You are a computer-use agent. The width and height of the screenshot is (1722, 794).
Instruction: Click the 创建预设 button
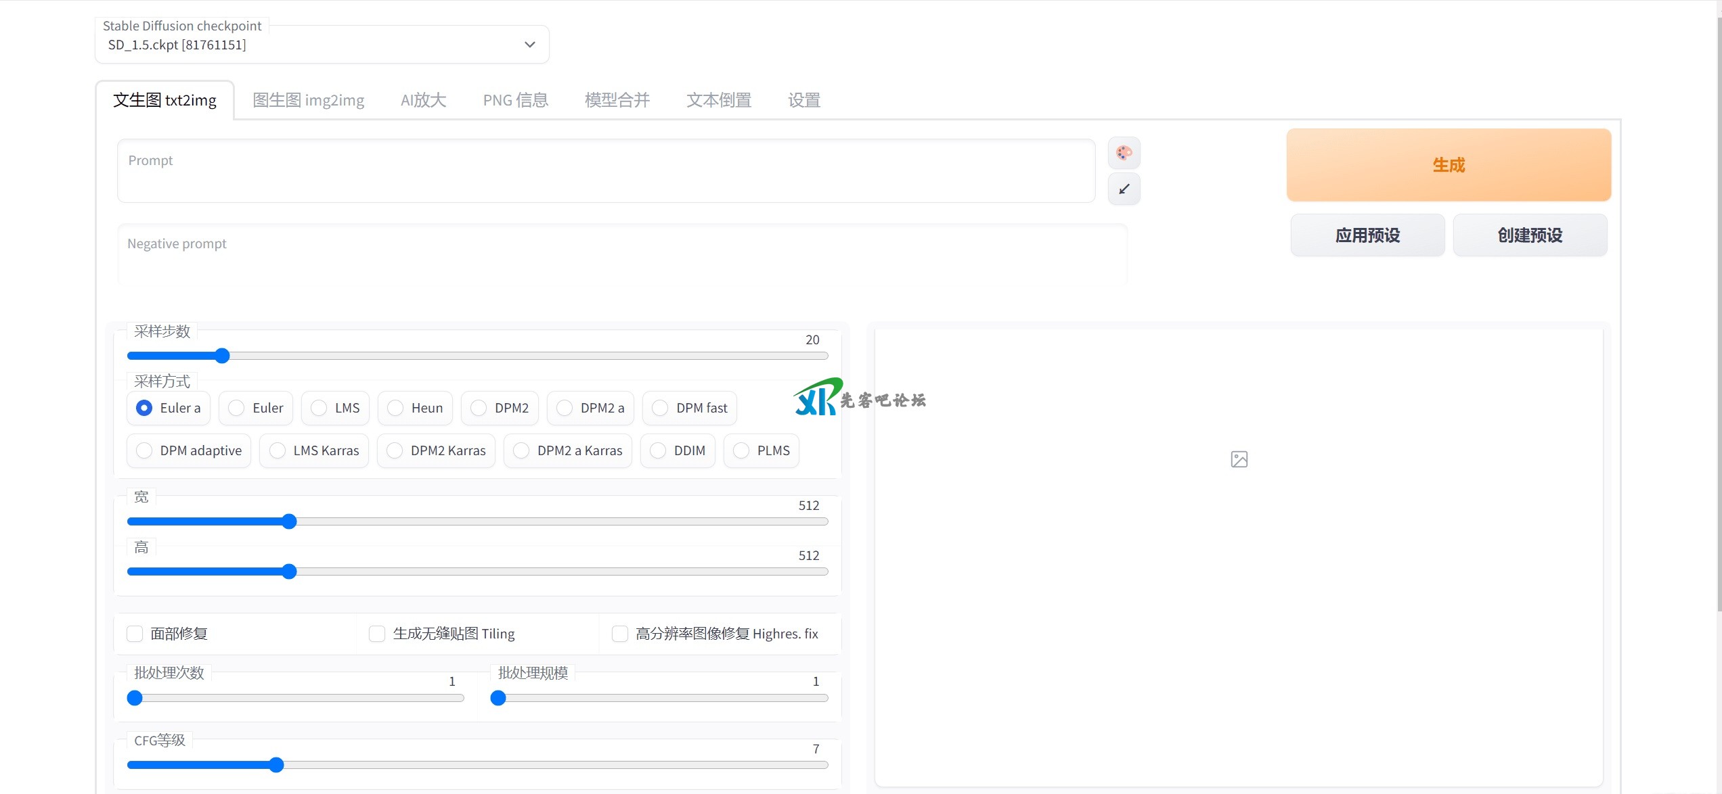pyautogui.click(x=1530, y=235)
